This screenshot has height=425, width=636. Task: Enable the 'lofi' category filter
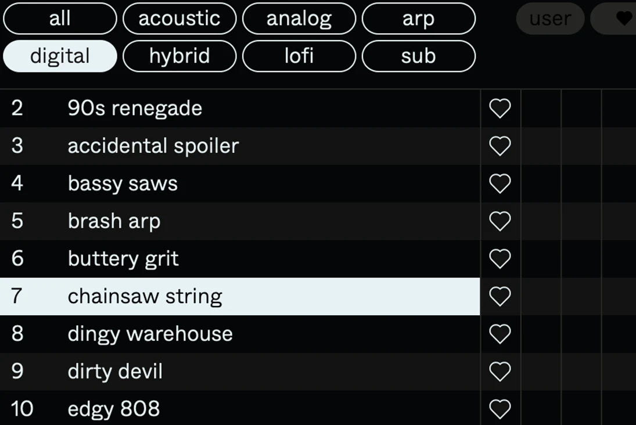(299, 56)
